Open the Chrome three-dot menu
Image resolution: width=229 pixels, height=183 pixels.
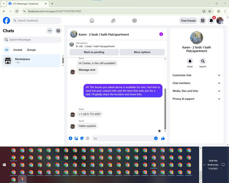click(x=225, y=11)
